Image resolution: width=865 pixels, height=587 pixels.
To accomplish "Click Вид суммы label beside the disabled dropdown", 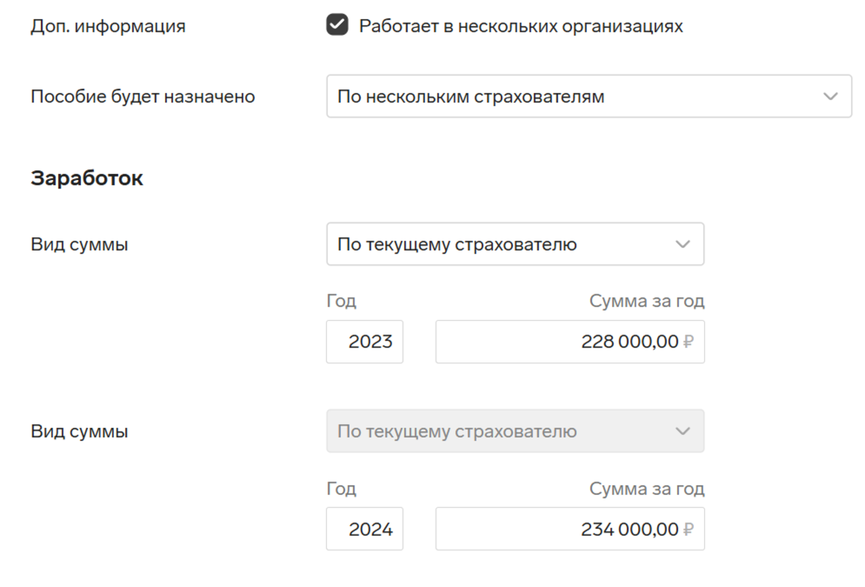I will [79, 431].
